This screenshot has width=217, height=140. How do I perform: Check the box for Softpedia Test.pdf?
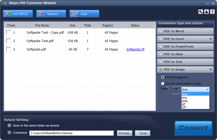[8, 41]
